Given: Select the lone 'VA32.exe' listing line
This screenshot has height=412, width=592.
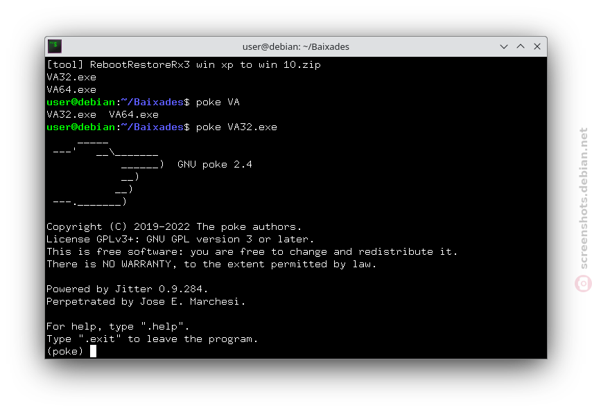Looking at the screenshot, I should [x=71, y=78].
